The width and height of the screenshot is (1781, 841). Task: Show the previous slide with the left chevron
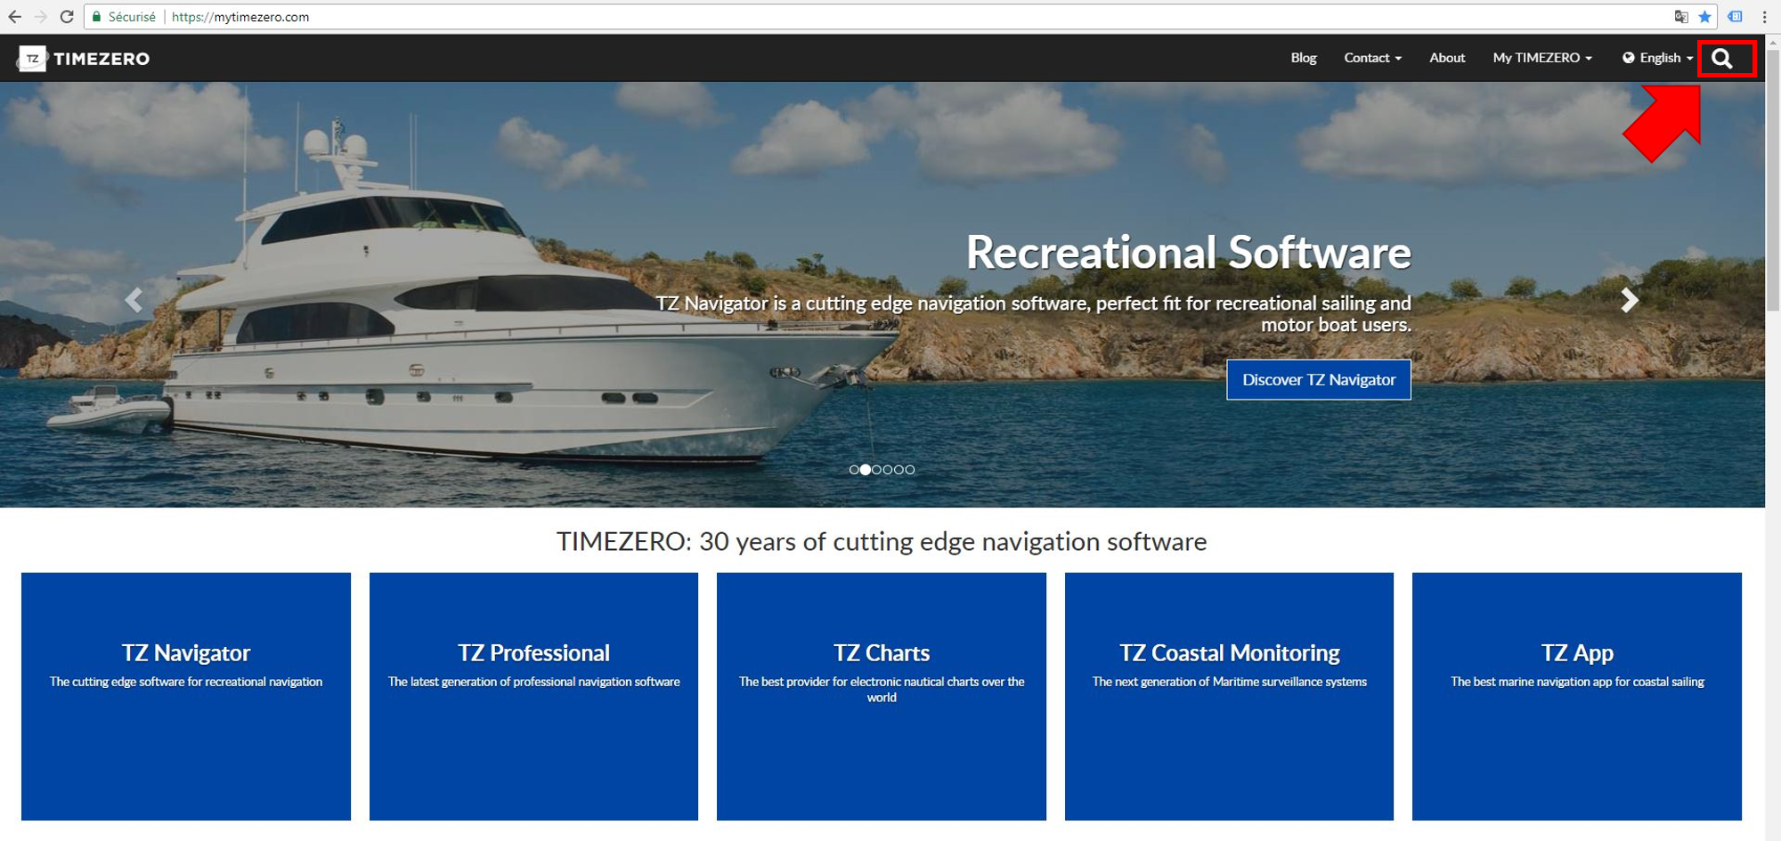pos(134,300)
